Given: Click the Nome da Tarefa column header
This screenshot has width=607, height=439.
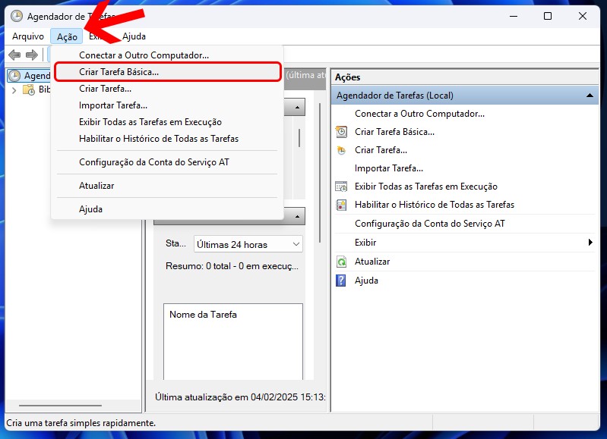Looking at the screenshot, I should (203, 315).
